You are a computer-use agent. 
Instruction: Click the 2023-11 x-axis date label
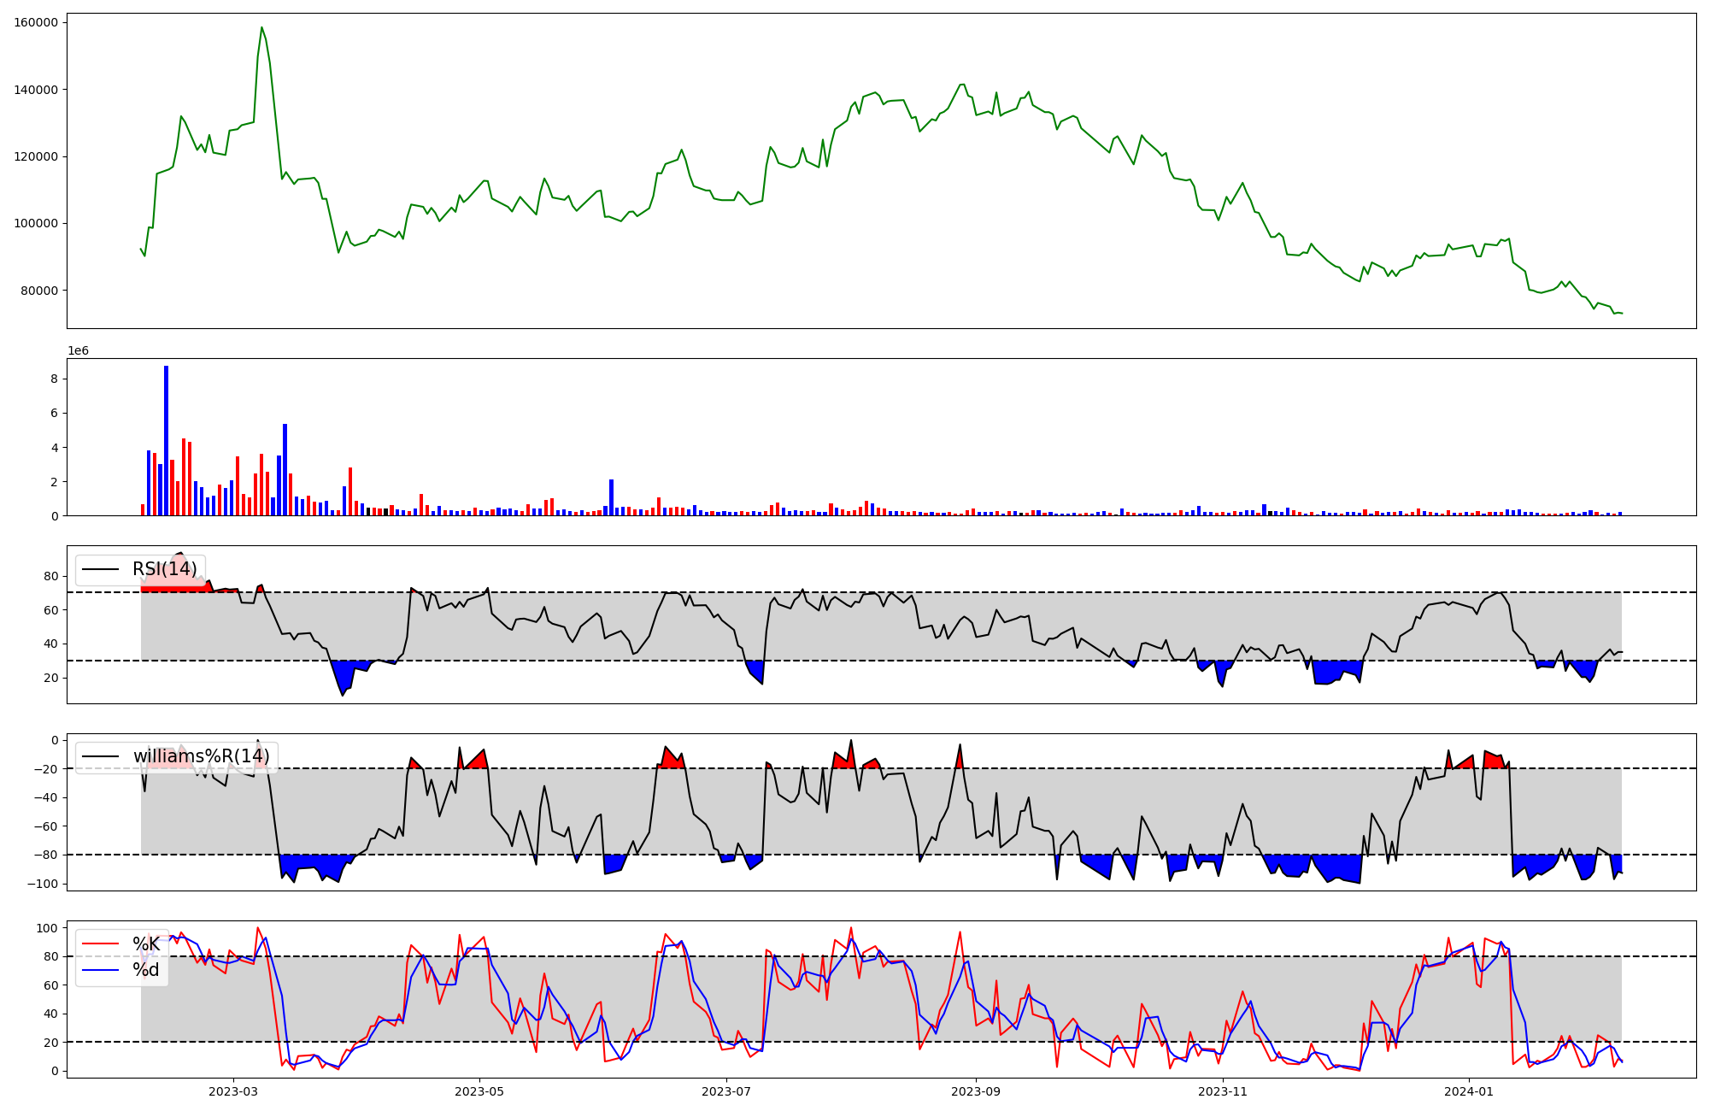1223,1091
